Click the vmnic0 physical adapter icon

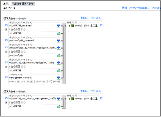pos(72,26)
